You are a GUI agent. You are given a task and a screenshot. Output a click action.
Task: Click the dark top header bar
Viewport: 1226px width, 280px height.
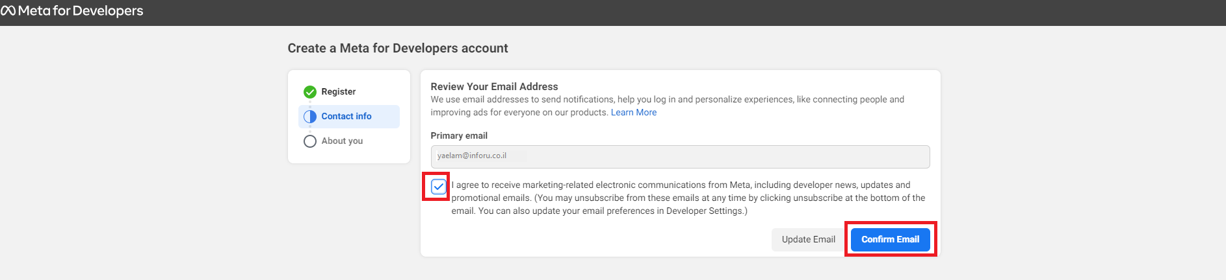[x=613, y=12]
